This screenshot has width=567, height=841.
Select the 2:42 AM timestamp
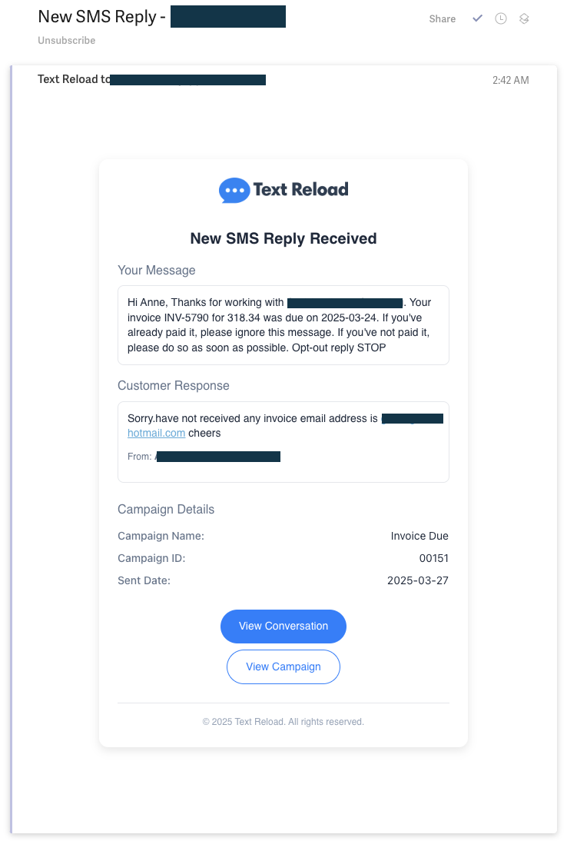click(510, 79)
